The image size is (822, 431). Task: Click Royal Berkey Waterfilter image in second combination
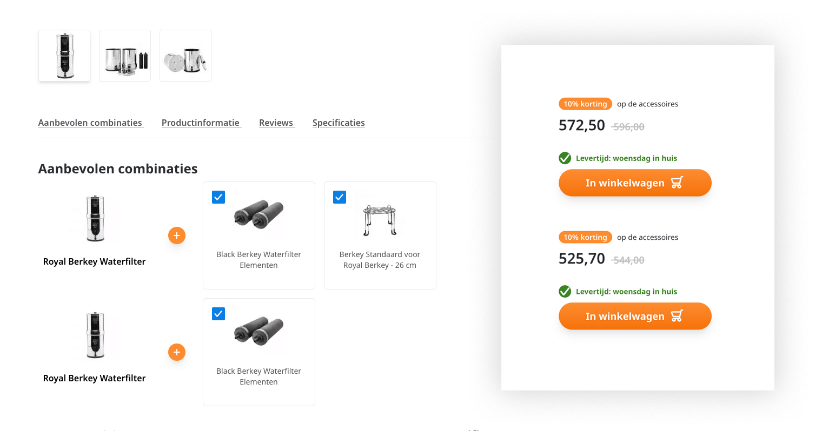[x=95, y=335]
